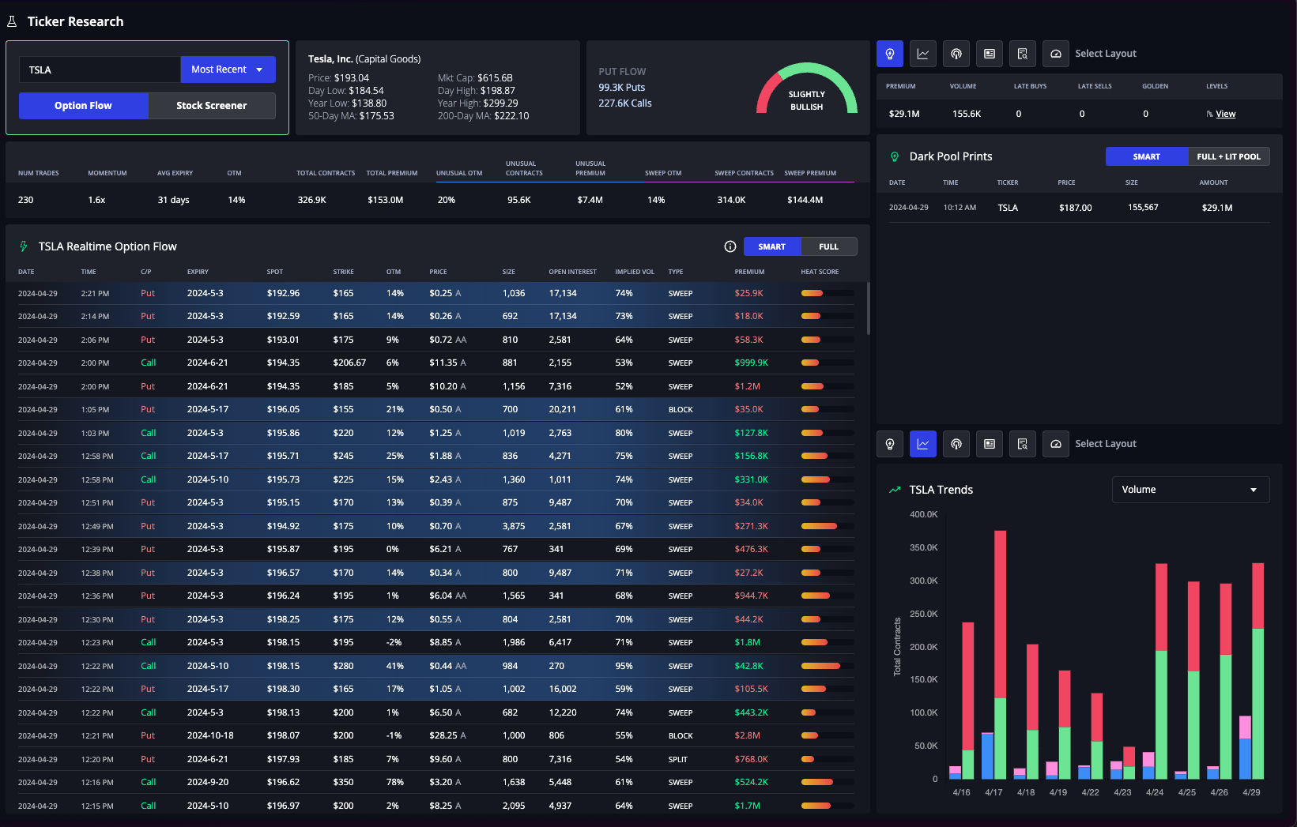
Task: Sort option flow by HEAT SCORE column
Action: pos(820,272)
